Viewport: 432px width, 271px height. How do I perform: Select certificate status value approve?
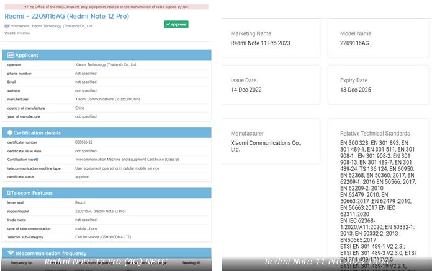82,177
